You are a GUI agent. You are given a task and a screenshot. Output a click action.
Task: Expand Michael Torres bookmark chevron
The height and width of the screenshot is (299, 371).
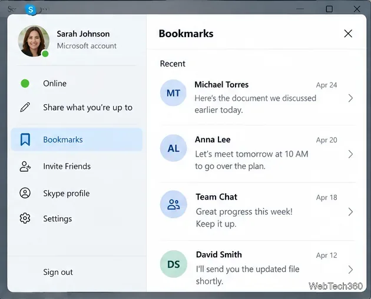point(350,98)
